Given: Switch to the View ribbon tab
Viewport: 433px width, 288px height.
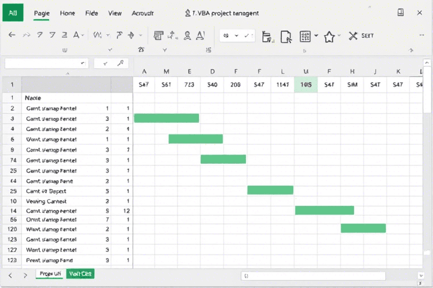Looking at the screenshot, I should (x=115, y=12).
